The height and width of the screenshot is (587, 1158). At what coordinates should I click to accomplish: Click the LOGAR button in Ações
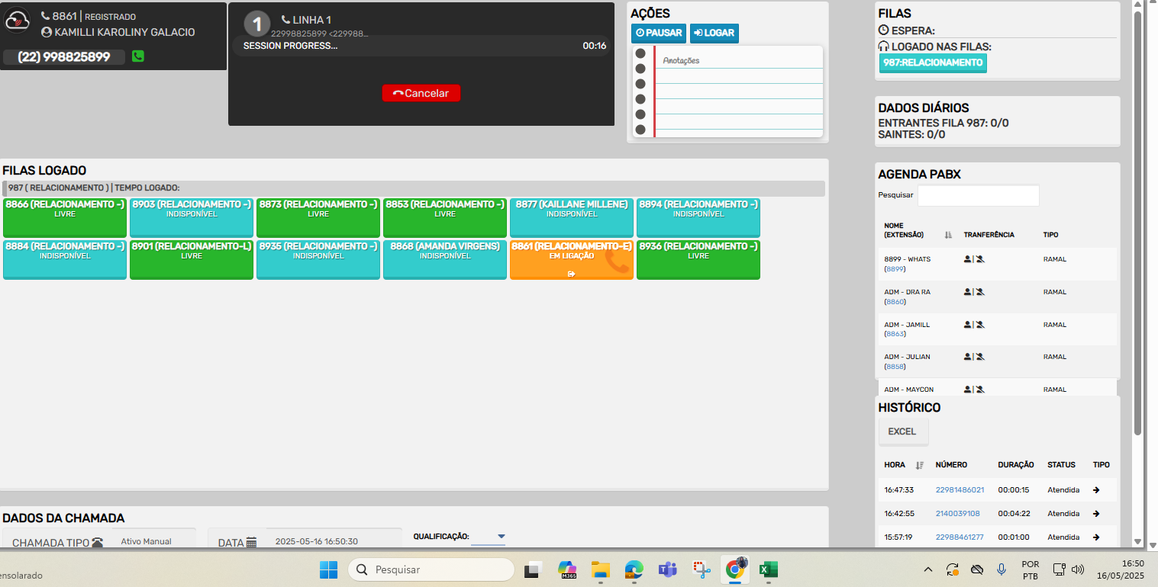pyautogui.click(x=714, y=34)
